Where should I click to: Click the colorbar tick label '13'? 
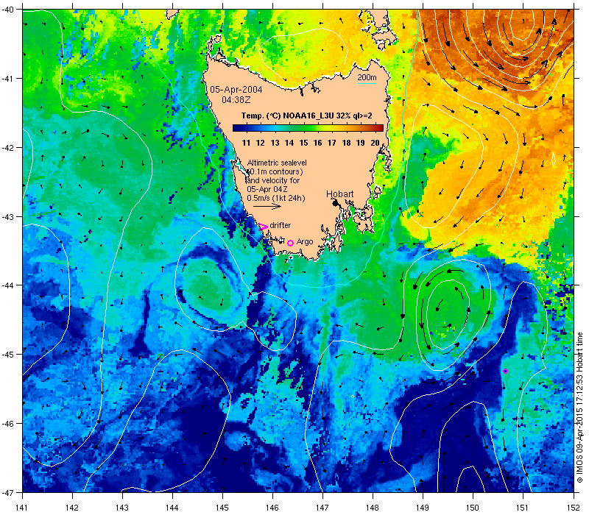pyautogui.click(x=275, y=143)
